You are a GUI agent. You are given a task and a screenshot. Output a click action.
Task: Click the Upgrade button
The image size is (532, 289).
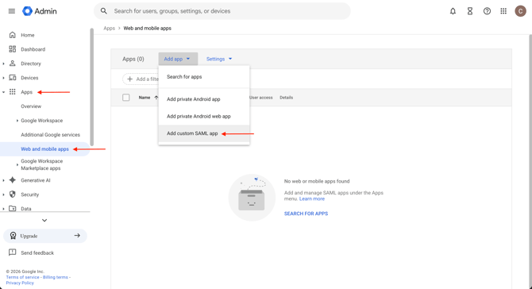45,236
